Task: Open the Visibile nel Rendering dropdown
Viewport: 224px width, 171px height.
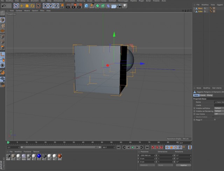Action: point(219,111)
